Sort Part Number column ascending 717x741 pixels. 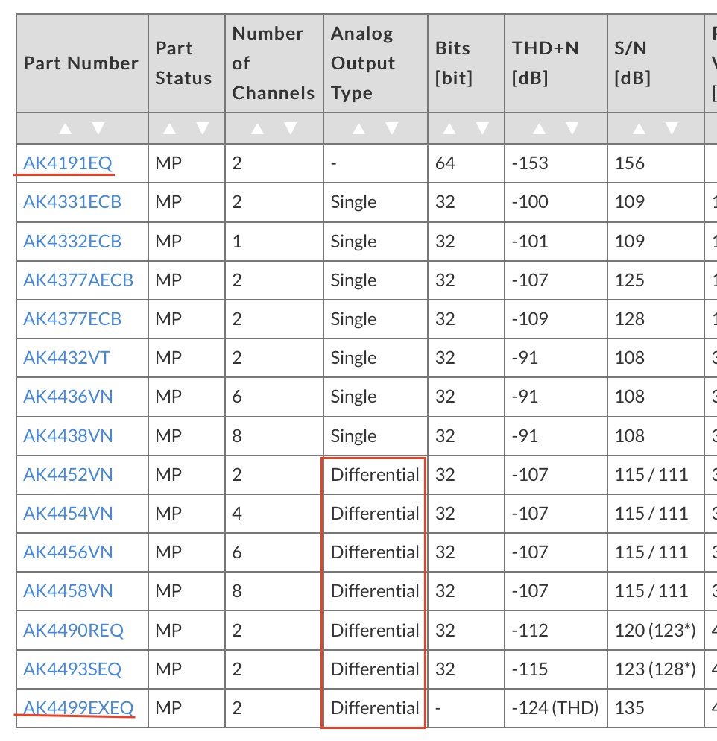tap(65, 128)
